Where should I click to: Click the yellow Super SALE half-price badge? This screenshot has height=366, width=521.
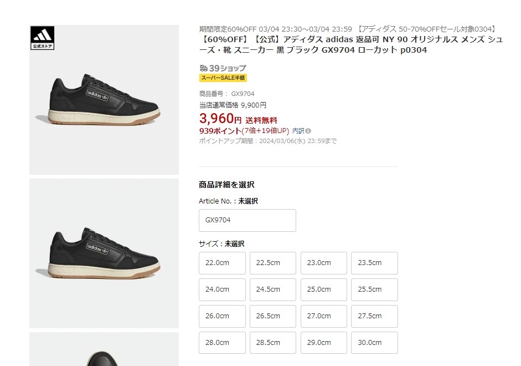[223, 78]
